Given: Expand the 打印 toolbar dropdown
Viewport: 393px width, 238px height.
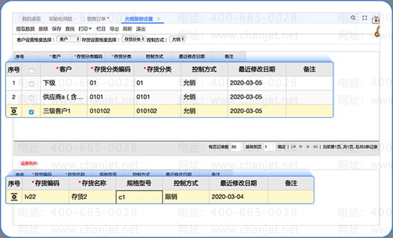Looking at the screenshot, I should 85,29.
